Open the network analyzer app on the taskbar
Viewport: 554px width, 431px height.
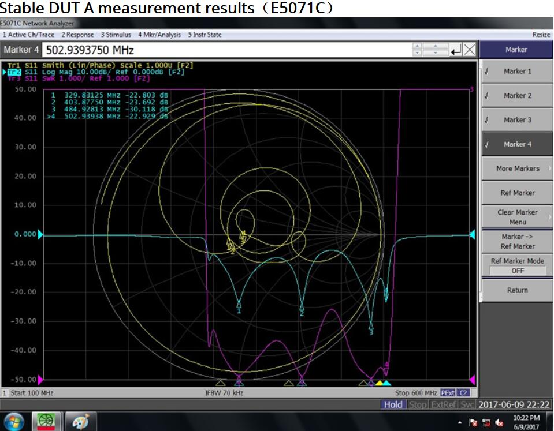click(x=46, y=422)
